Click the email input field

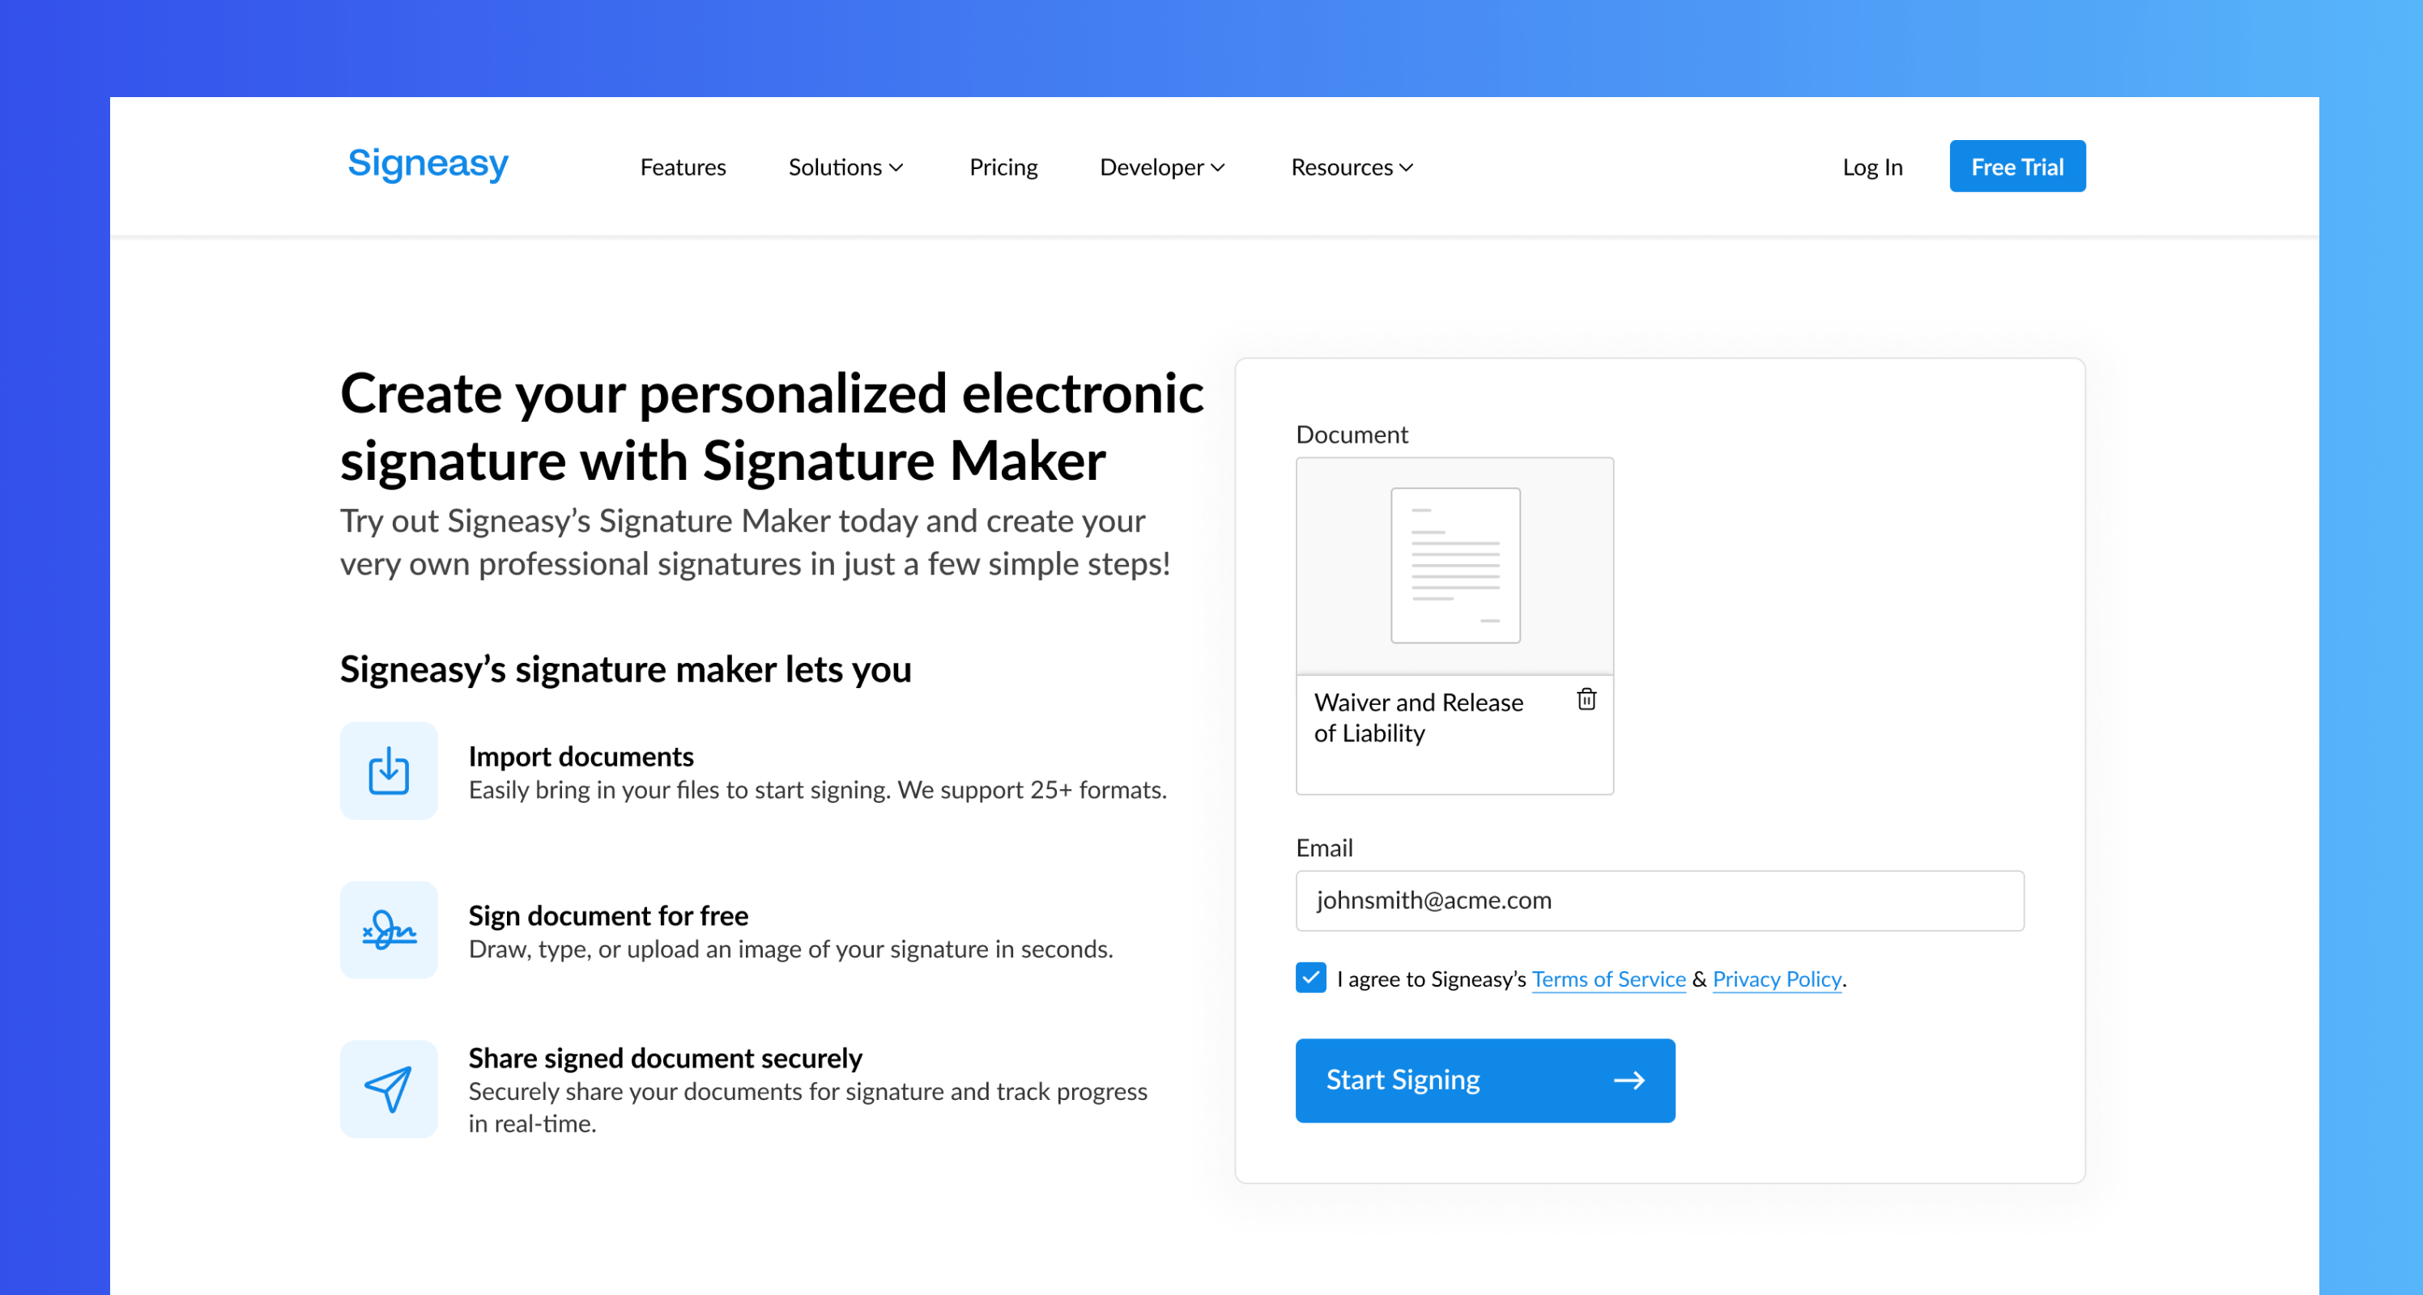tap(1659, 900)
